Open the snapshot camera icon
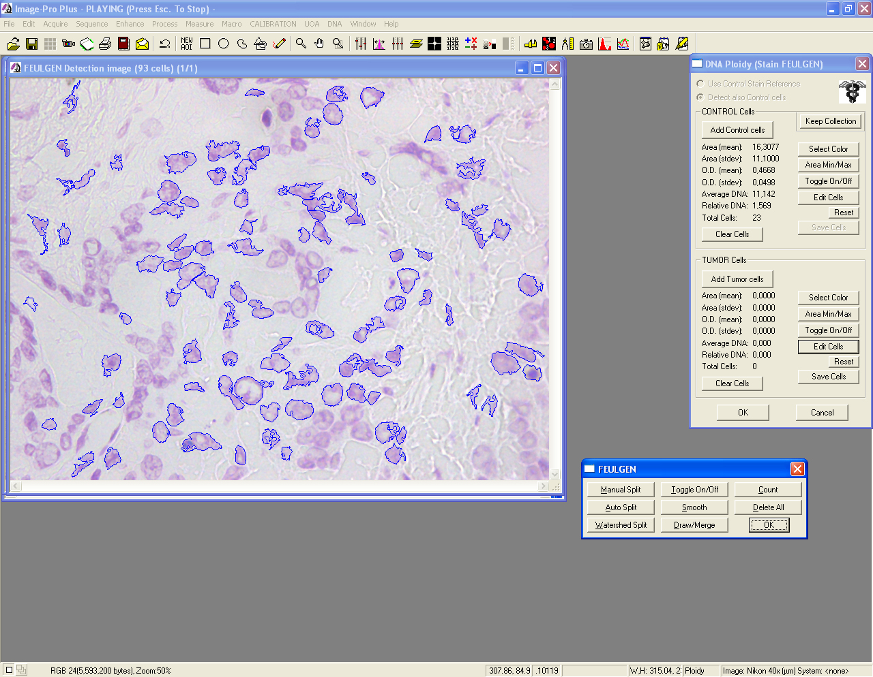 coord(586,44)
